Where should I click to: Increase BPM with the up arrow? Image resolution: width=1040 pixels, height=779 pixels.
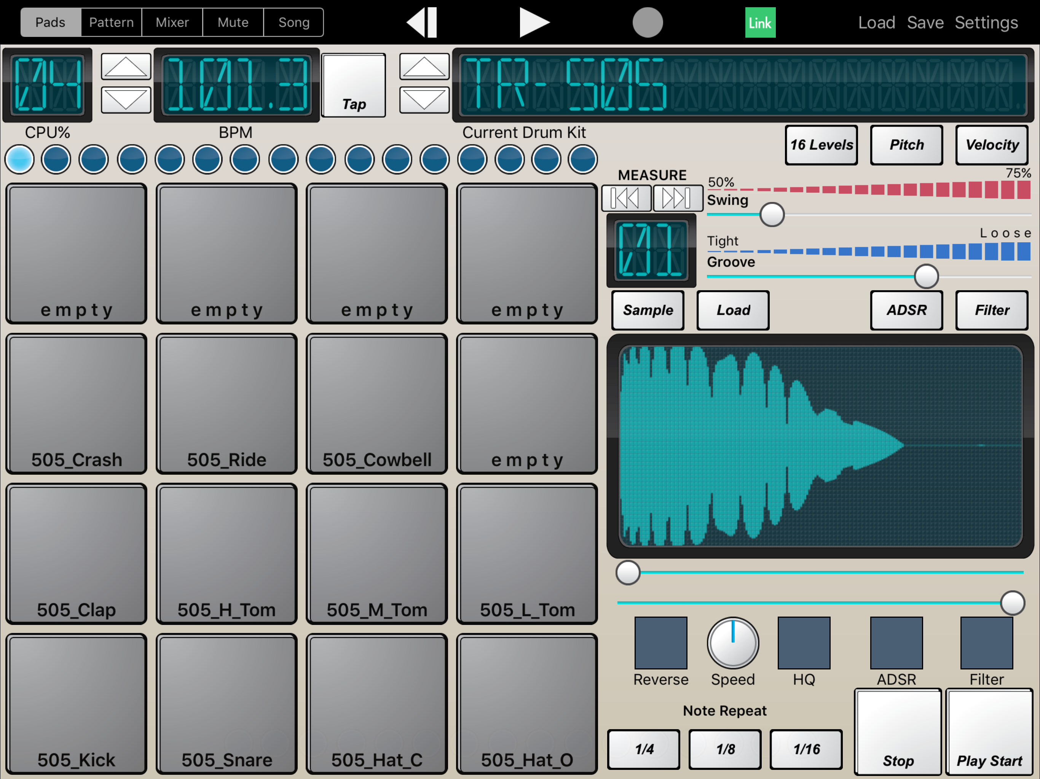[126, 66]
